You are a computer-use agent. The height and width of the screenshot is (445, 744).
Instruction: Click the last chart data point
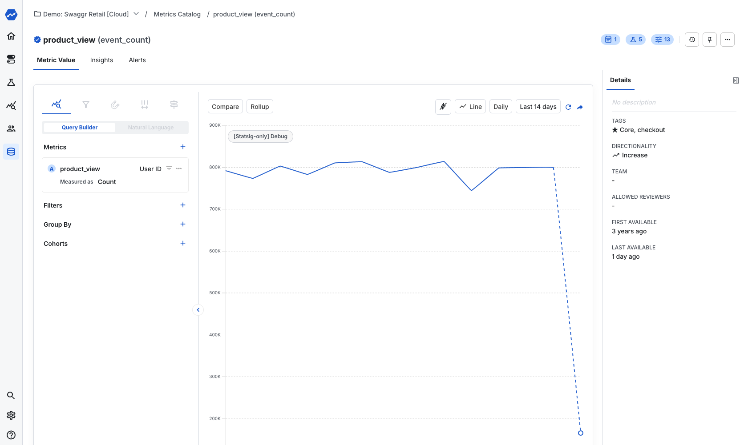pos(580,433)
